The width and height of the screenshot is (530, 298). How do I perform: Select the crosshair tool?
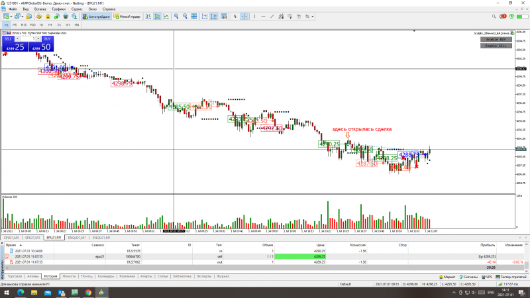click(244, 16)
